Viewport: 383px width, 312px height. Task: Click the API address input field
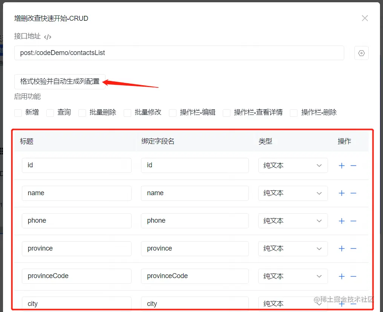pyautogui.click(x=179, y=53)
